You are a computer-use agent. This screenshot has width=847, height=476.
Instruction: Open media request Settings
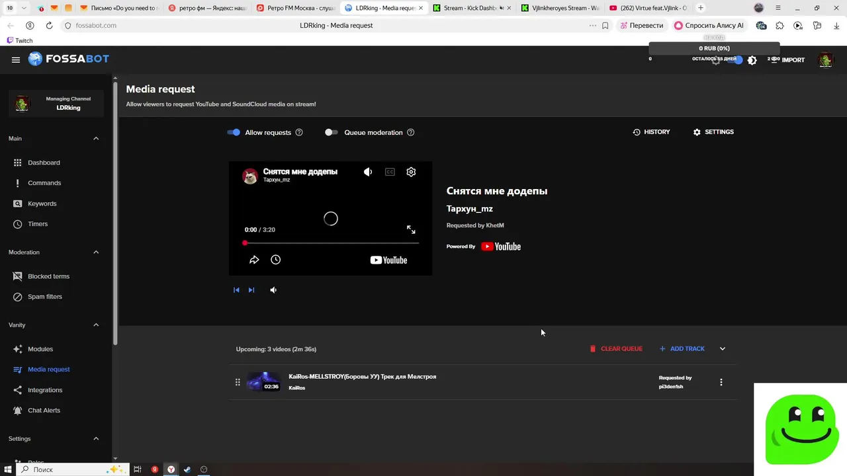click(713, 132)
